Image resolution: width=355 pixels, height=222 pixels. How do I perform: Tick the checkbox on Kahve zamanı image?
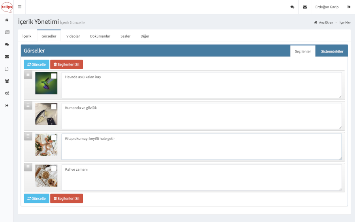pos(54,168)
